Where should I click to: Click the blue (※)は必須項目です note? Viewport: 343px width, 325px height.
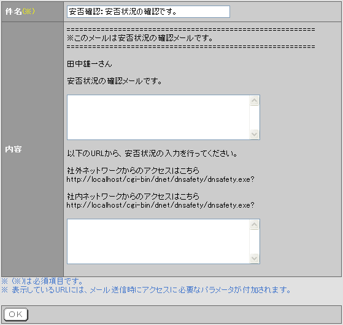click(42, 281)
